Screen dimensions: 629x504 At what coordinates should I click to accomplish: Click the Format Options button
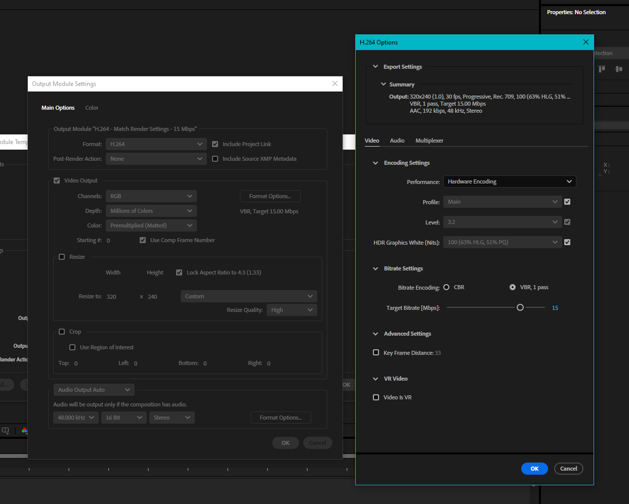pyautogui.click(x=270, y=196)
